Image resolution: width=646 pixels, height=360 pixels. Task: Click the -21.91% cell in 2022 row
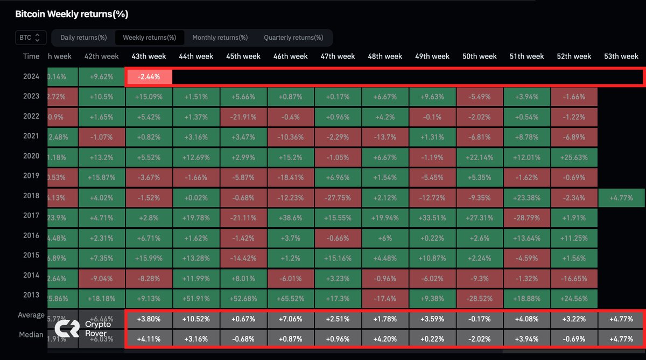[x=243, y=117]
